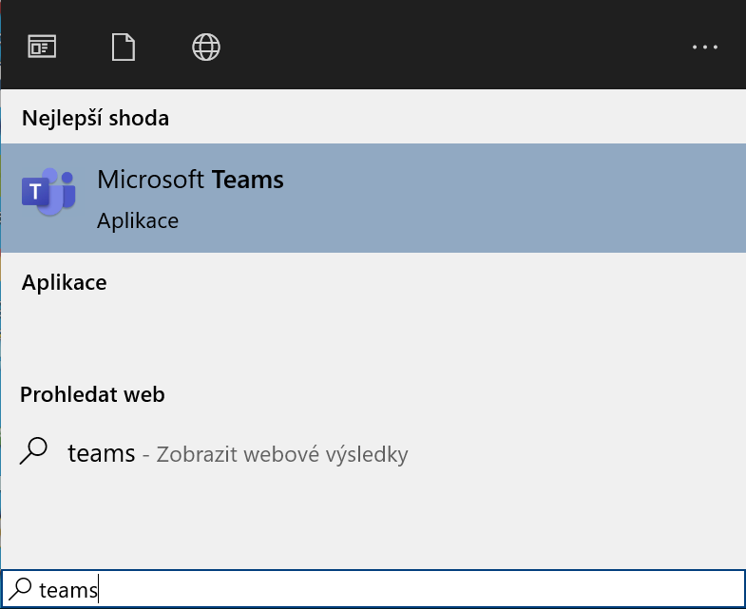Click the typed word teams in search field
Viewport: 746px width, 609px height.
68,590
